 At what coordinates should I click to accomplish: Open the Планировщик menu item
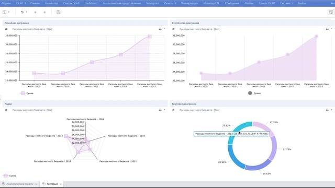point(189,3)
